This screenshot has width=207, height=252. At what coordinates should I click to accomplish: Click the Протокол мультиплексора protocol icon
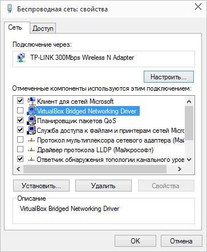click(x=31, y=140)
